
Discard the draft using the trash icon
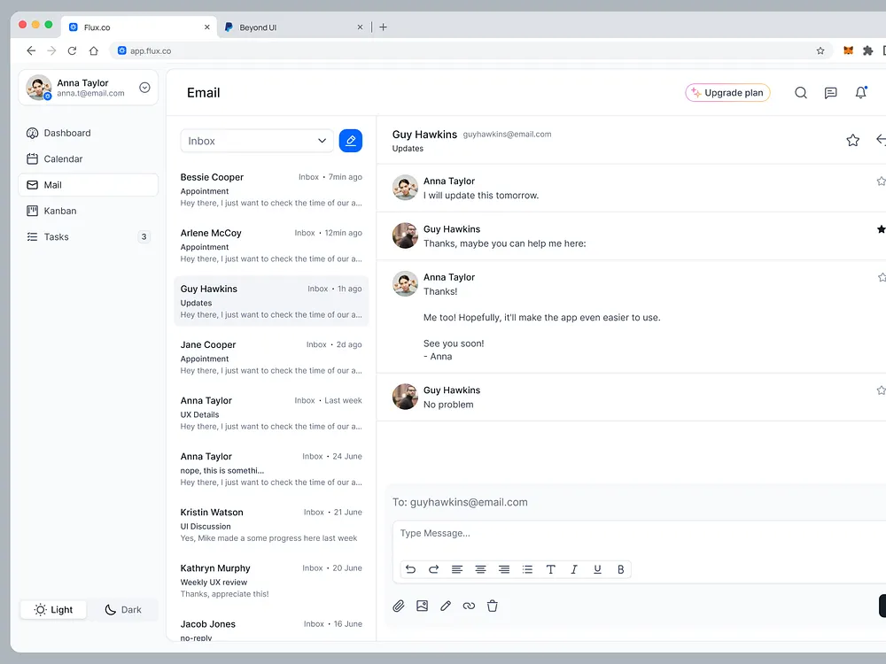pos(493,606)
